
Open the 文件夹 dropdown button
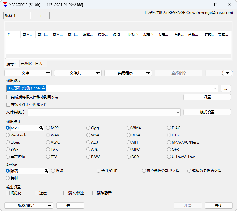point(78,73)
